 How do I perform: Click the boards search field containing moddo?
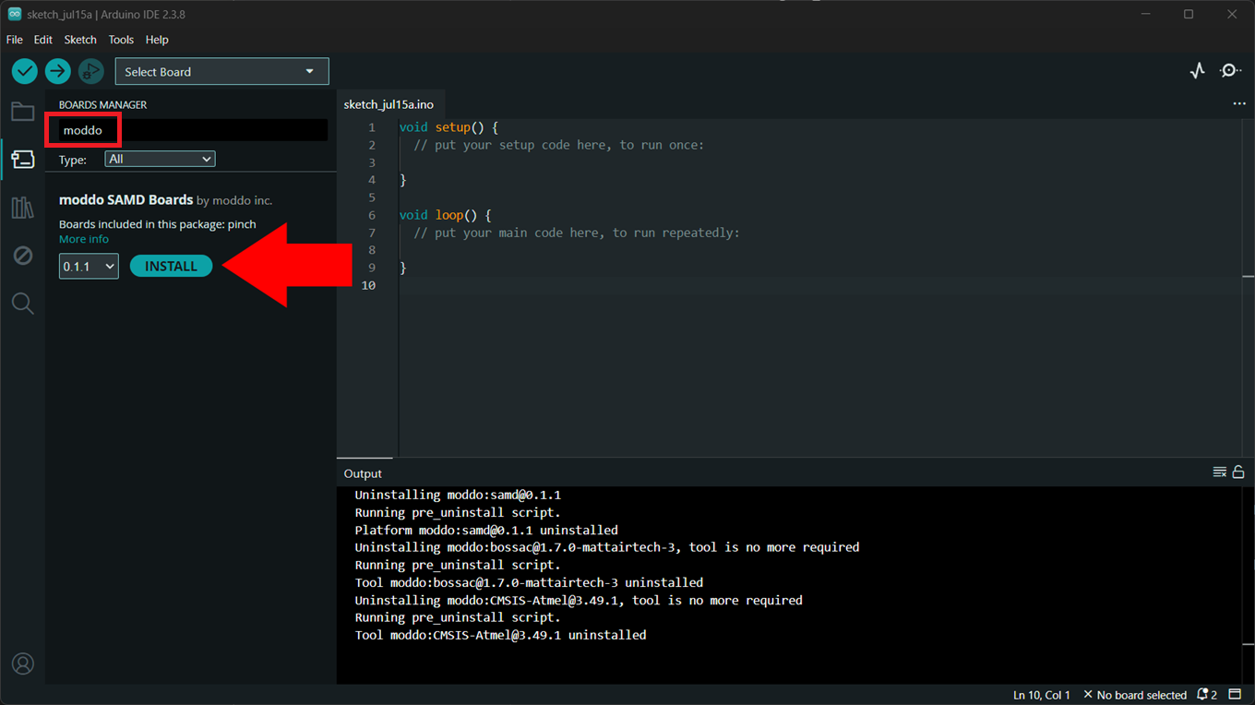coord(193,130)
